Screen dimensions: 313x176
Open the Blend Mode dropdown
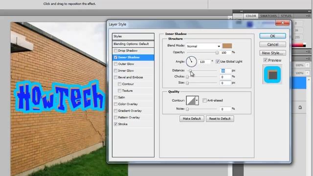203,46
